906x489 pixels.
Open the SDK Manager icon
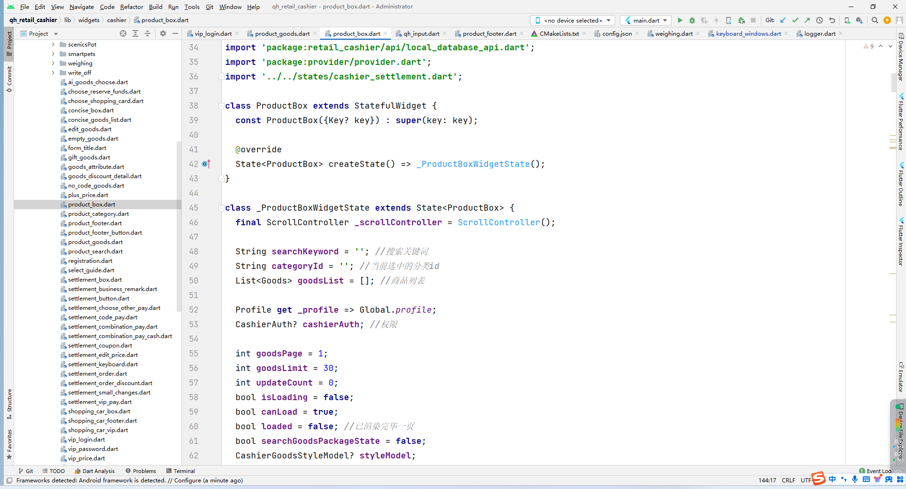pyautogui.click(x=859, y=20)
